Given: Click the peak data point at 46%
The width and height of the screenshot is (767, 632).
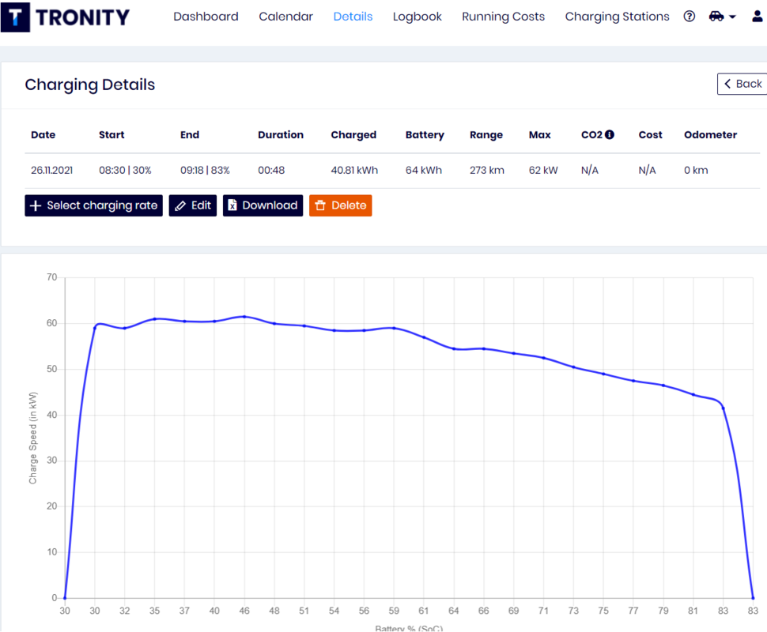Looking at the screenshot, I should pos(244,317).
